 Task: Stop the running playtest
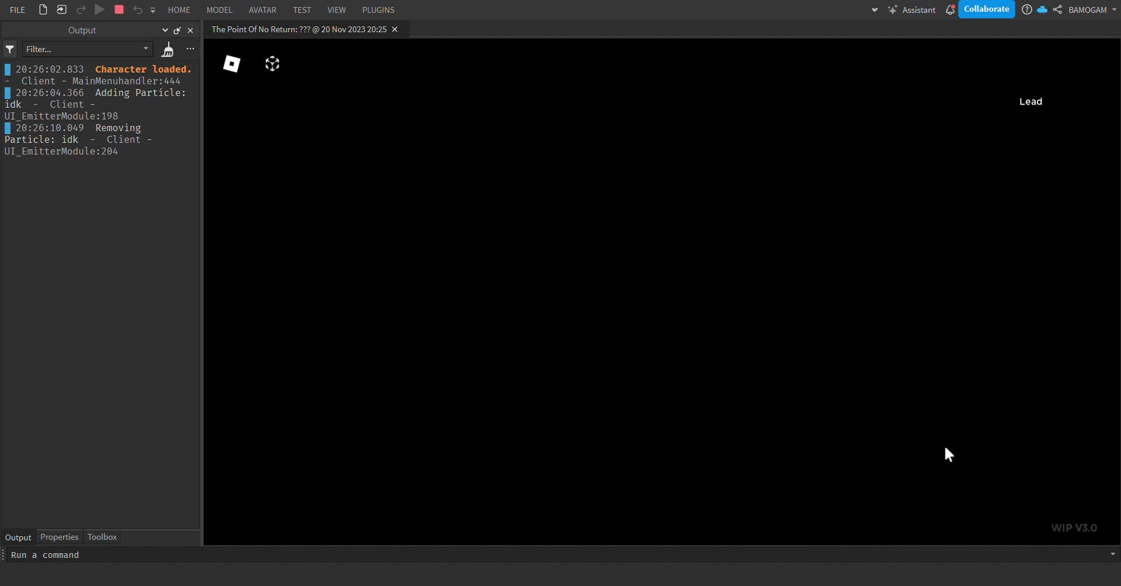(119, 10)
